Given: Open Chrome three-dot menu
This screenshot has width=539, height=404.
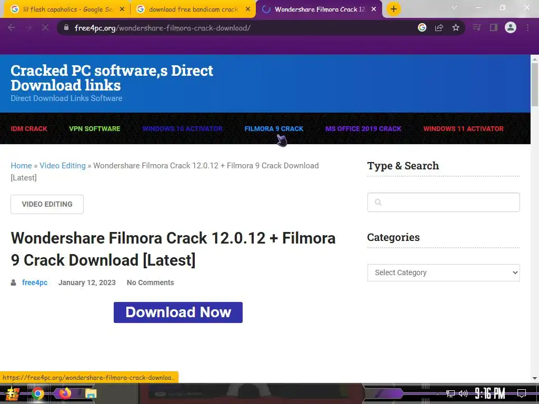Looking at the screenshot, I should click(527, 27).
